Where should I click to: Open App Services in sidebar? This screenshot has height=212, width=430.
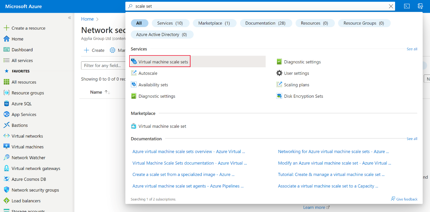pos(24,114)
